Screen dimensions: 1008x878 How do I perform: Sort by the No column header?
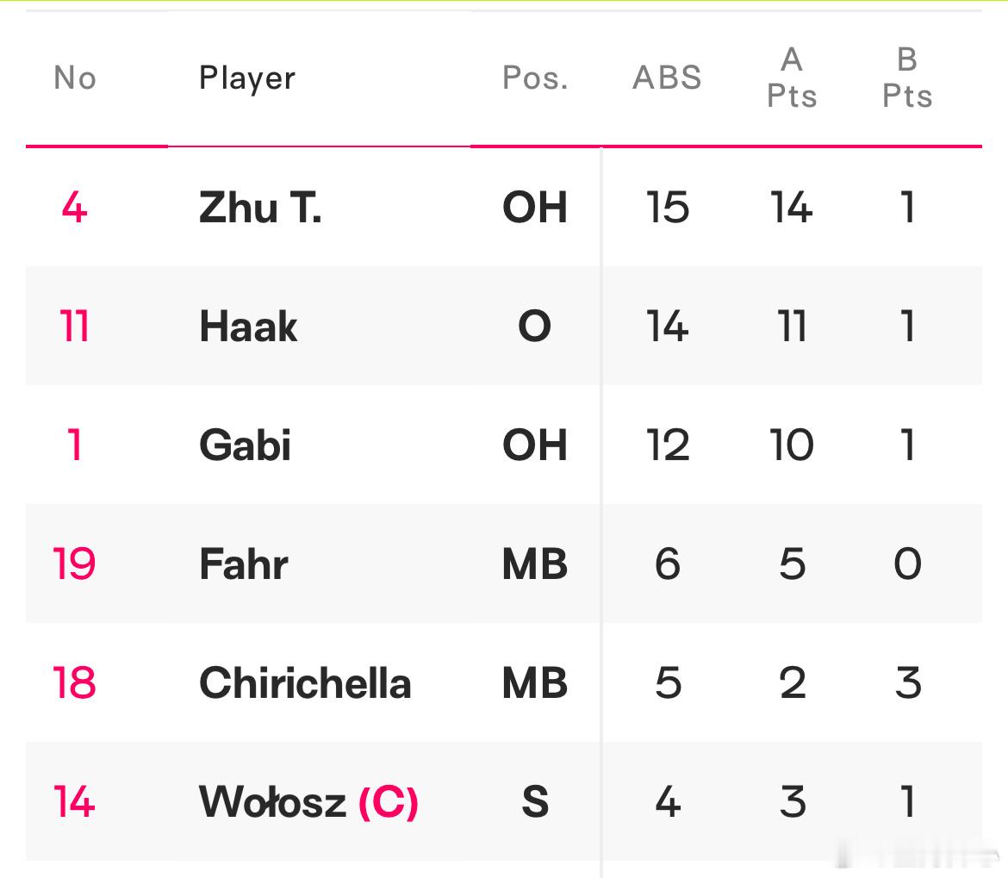coord(75,78)
